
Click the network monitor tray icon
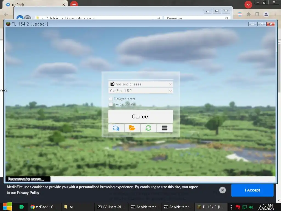(245, 207)
